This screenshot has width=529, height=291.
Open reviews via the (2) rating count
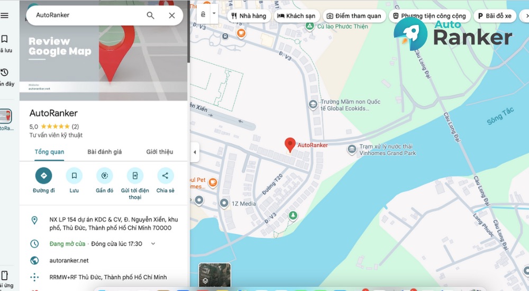coord(75,126)
